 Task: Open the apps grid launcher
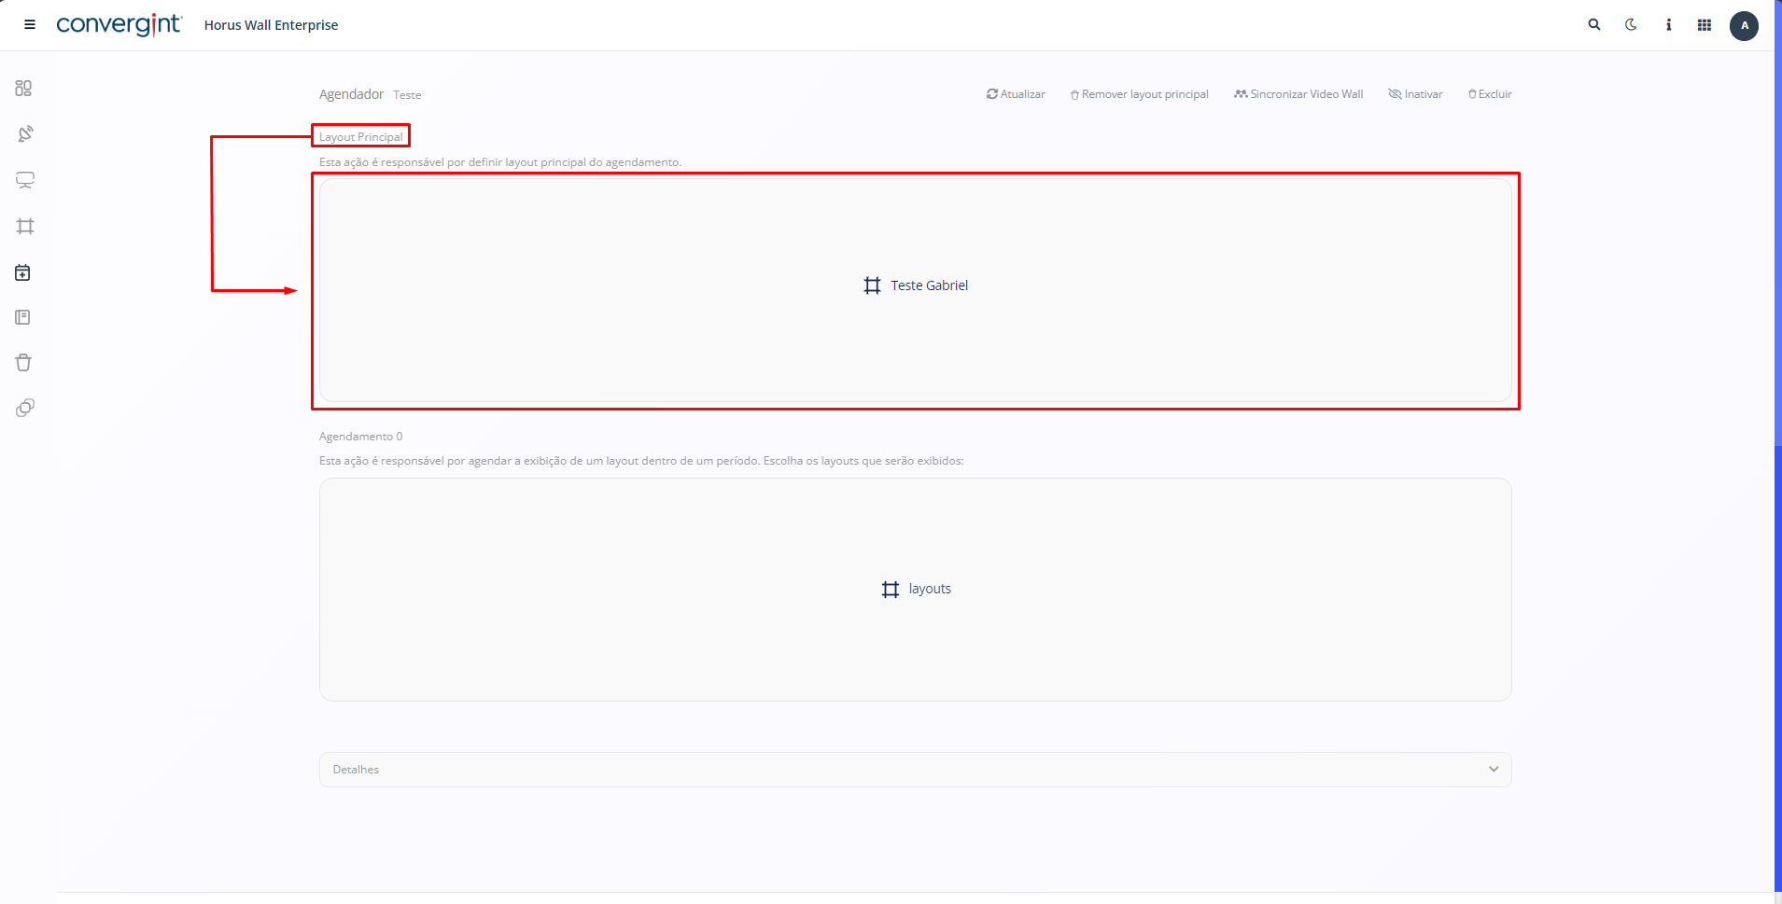(1705, 25)
